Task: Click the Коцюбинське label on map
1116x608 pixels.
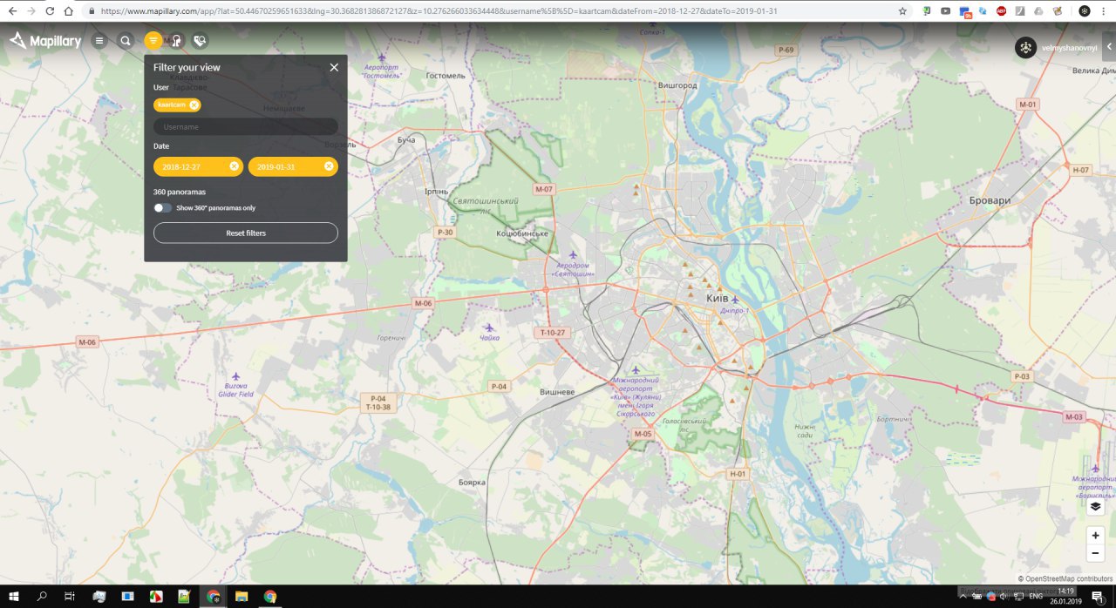Action: point(521,233)
